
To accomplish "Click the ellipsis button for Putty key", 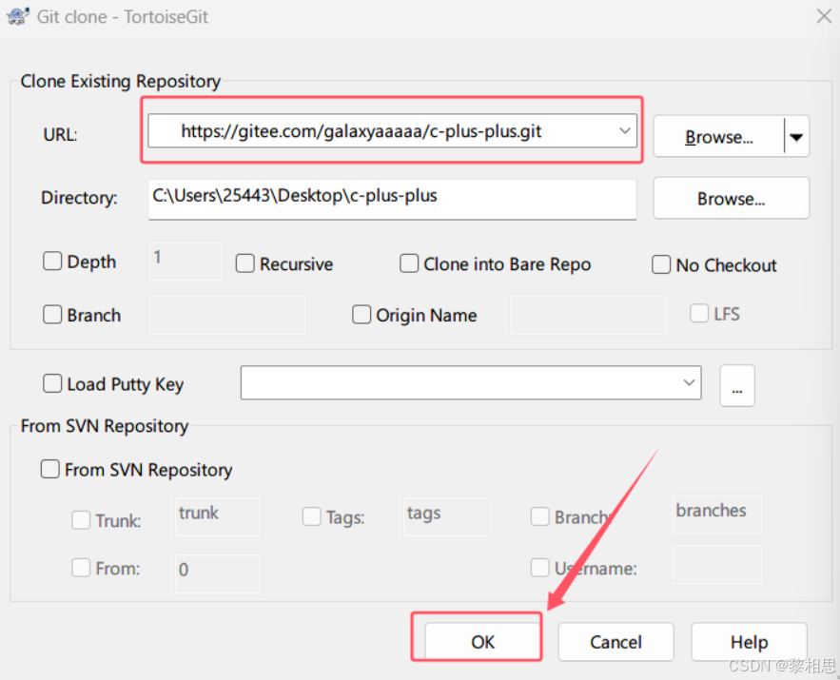I will 737,385.
